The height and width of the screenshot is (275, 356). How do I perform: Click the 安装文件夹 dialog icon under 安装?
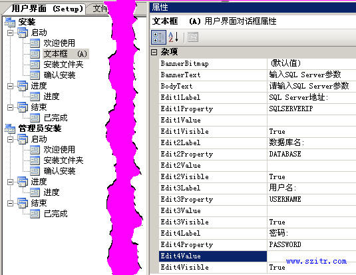click(35, 65)
